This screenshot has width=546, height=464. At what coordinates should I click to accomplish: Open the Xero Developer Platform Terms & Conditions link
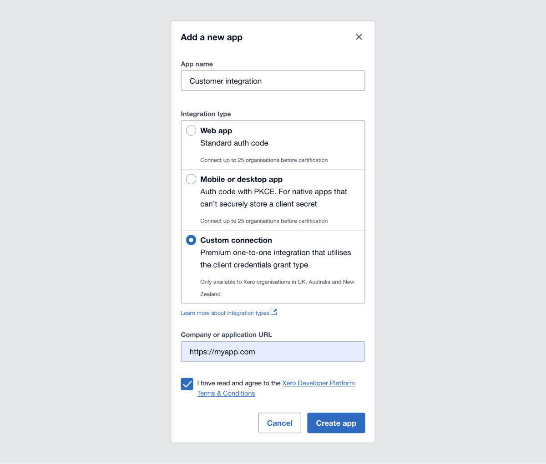pyautogui.click(x=318, y=383)
